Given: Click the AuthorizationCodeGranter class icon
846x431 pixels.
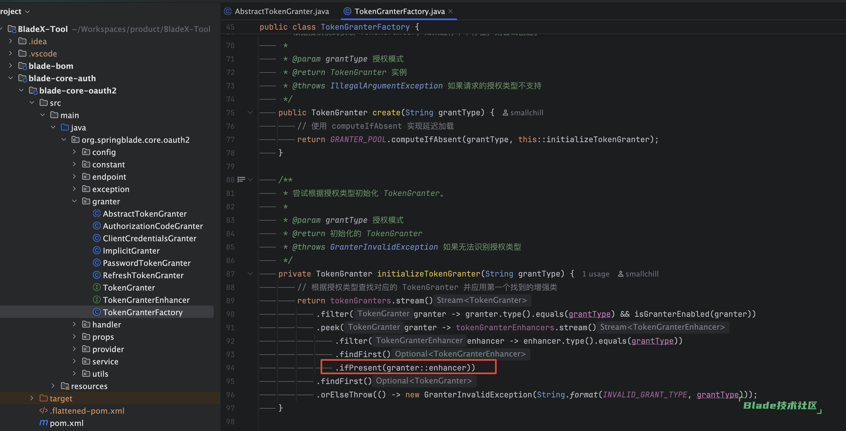Looking at the screenshot, I should [x=97, y=226].
